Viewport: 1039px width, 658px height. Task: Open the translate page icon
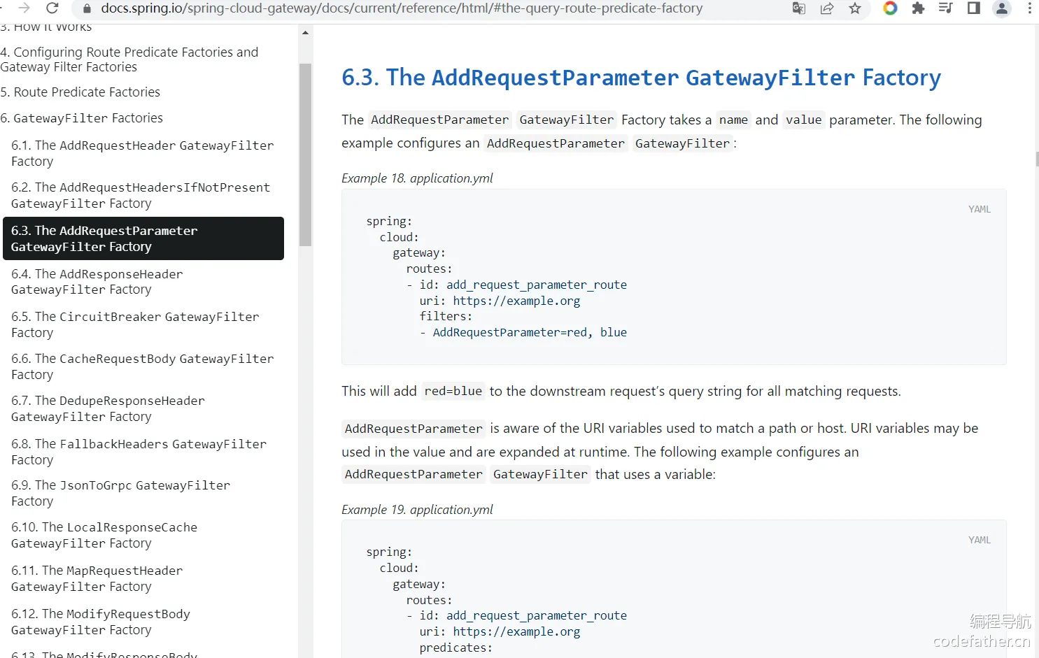click(x=798, y=8)
